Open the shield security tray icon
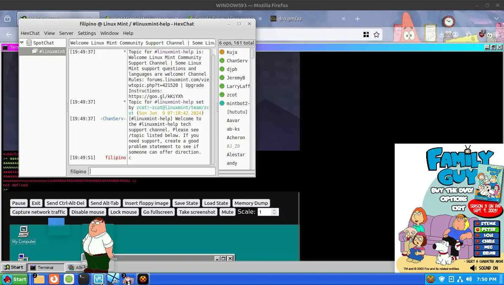Viewport: 504px width, 285px height. [x=442, y=279]
